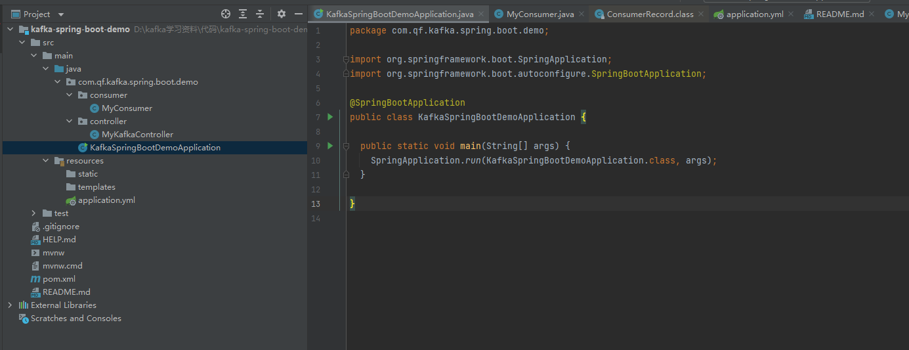Screen dimensions: 909x350
Task: Expand the test folder chevron
Action: (33, 213)
